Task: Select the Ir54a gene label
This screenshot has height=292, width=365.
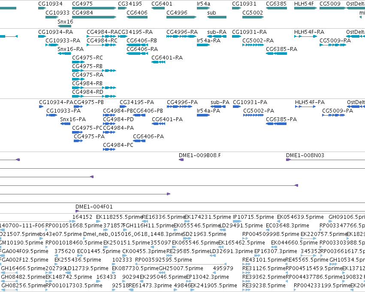Action: click(203, 4)
